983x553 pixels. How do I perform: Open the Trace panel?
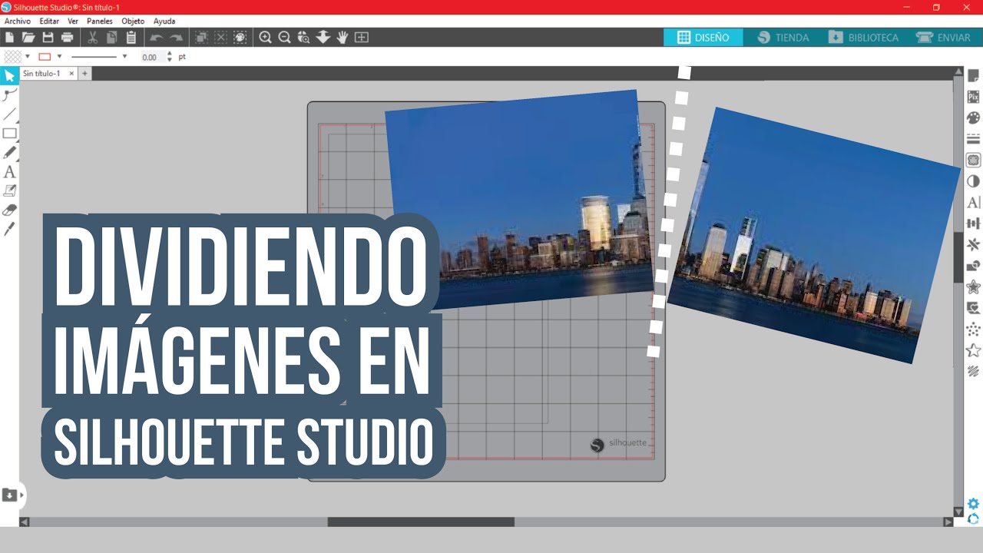(x=973, y=160)
